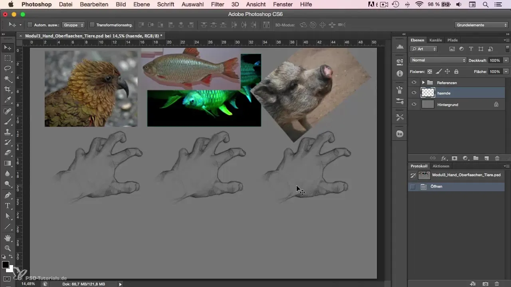The width and height of the screenshot is (511, 287).
Task: Open the Deckkraft slider arrow
Action: (506, 60)
